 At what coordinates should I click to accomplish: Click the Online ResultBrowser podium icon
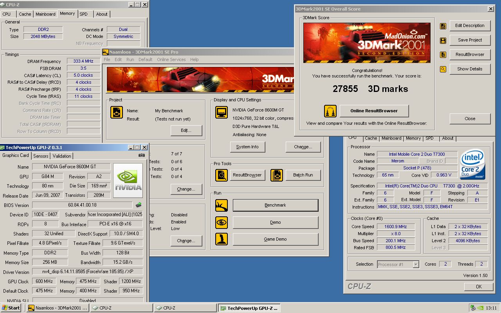coord(330,111)
